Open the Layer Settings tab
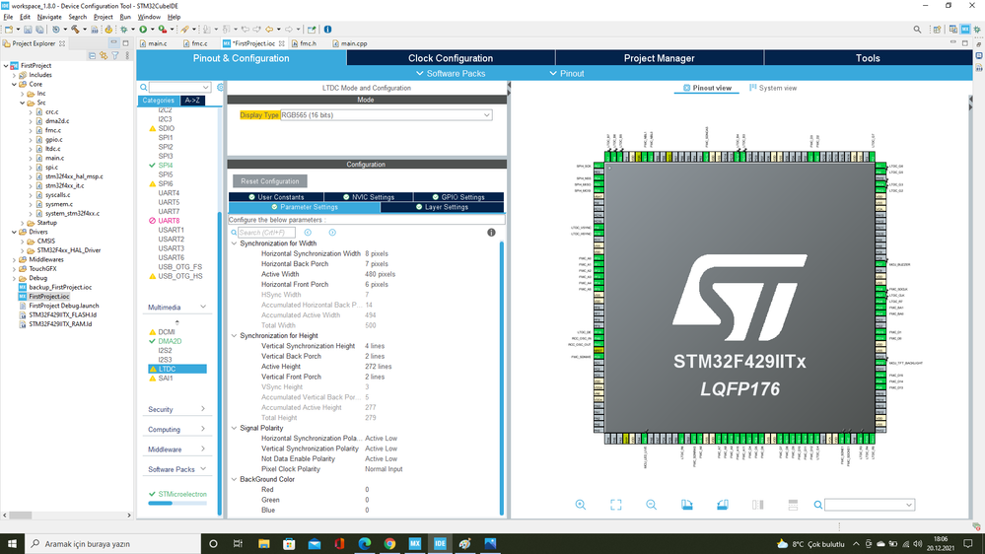 click(442, 207)
